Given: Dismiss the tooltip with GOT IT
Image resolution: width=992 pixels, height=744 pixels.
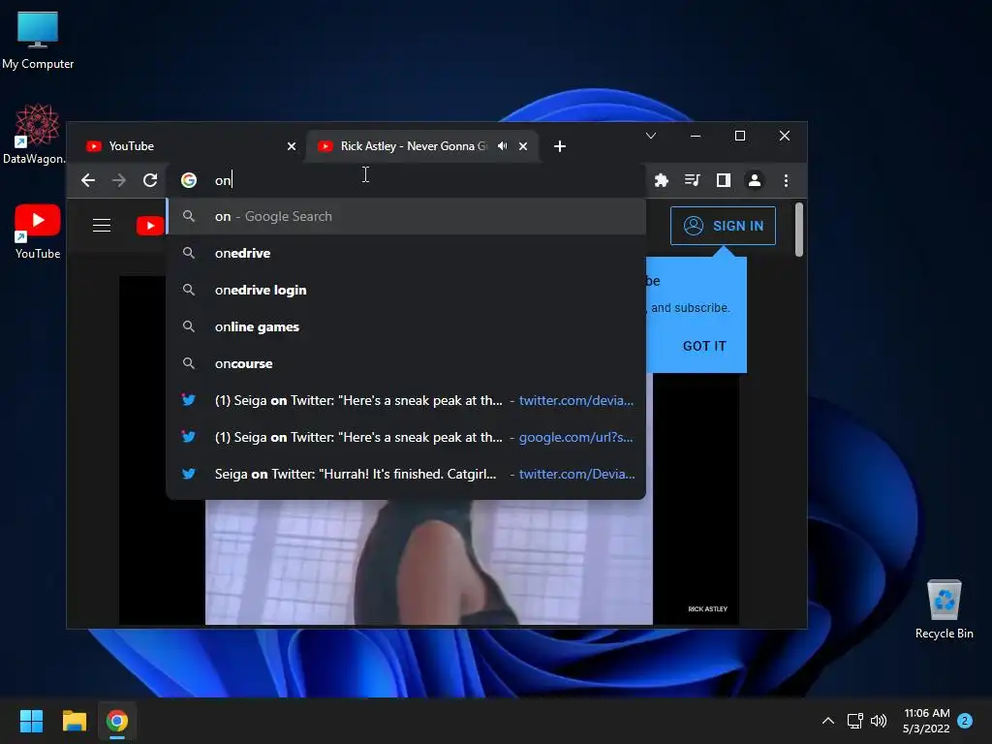Looking at the screenshot, I should (x=704, y=346).
